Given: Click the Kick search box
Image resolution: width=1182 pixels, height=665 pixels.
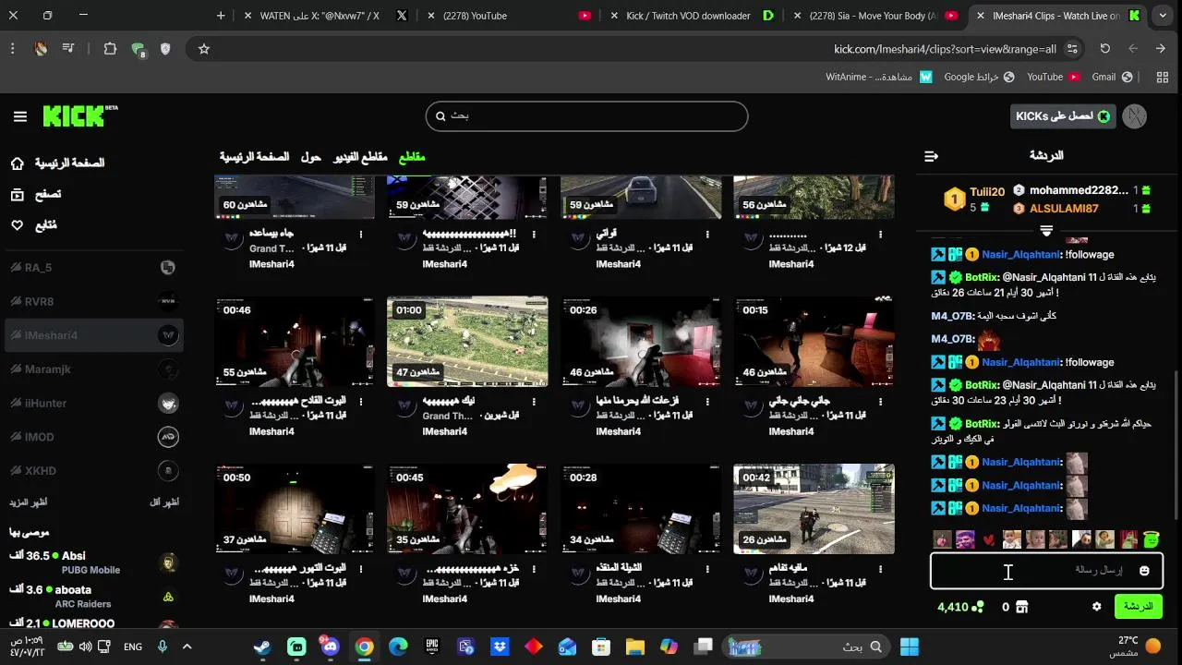Looking at the screenshot, I should pyautogui.click(x=586, y=116).
